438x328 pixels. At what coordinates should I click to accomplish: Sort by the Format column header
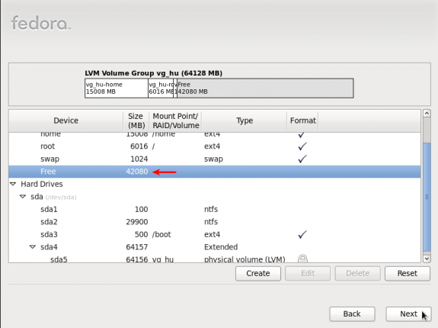coord(302,121)
